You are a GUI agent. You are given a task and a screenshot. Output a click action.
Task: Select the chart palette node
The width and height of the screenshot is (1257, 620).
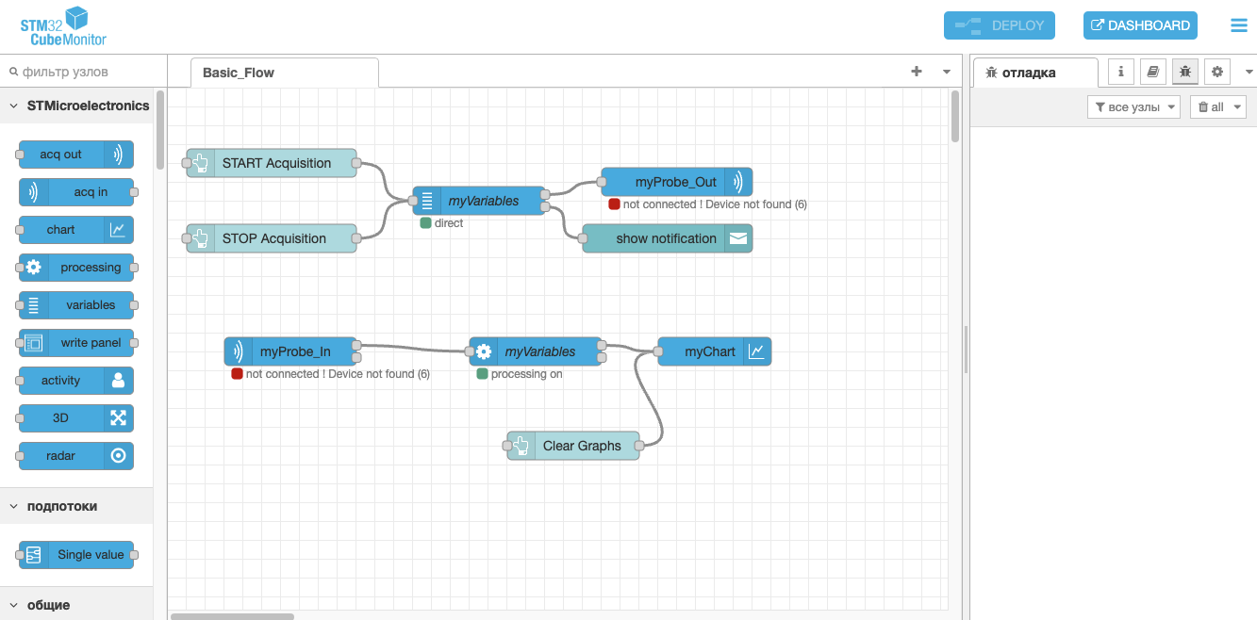(x=76, y=230)
